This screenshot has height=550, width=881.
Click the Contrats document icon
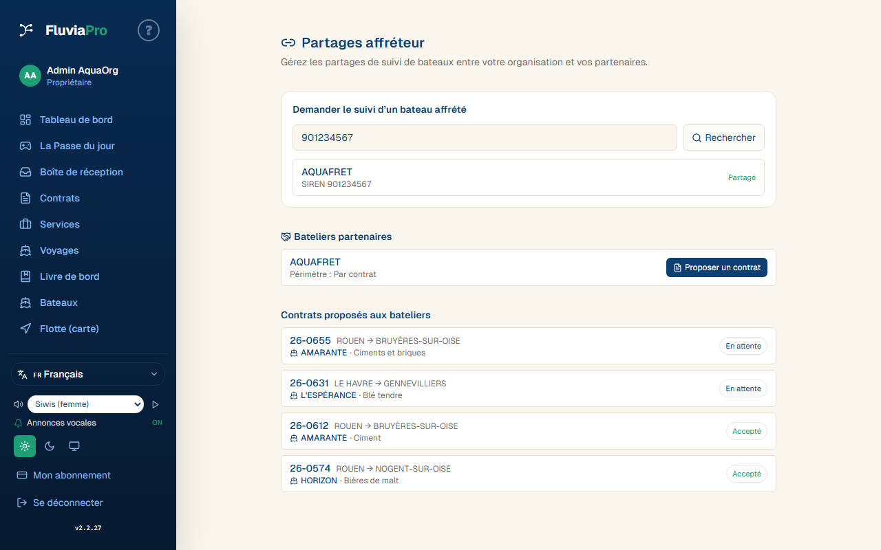[25, 198]
